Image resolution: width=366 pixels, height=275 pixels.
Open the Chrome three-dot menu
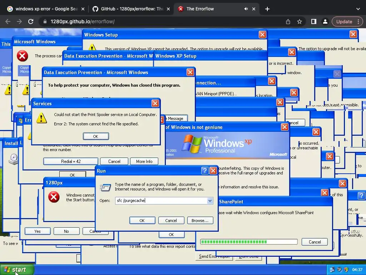[x=358, y=21]
